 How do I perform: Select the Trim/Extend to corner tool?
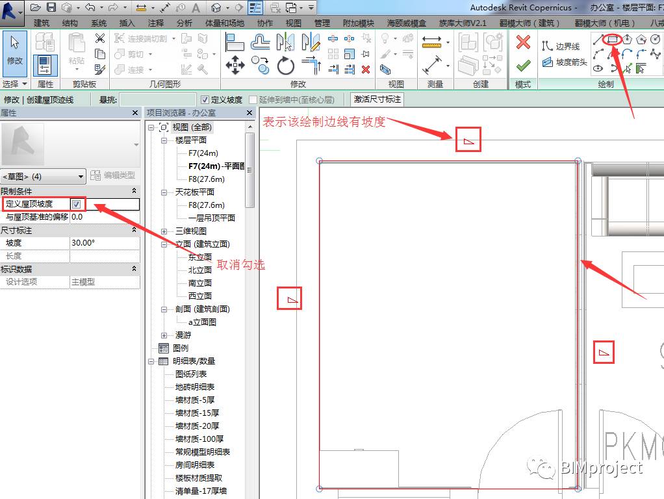click(x=311, y=65)
